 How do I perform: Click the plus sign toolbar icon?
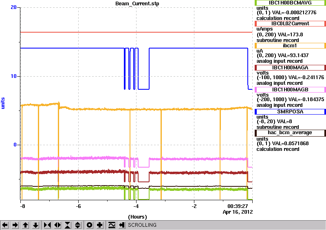click(100, 225)
